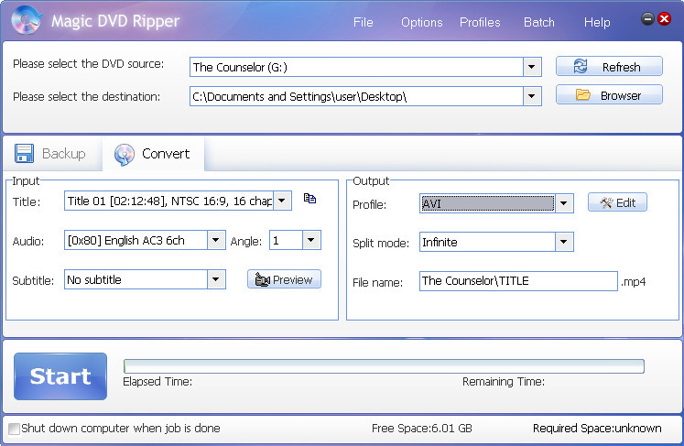
Task: Click the 'Please select the DVD source:' label
Action: 89,64
